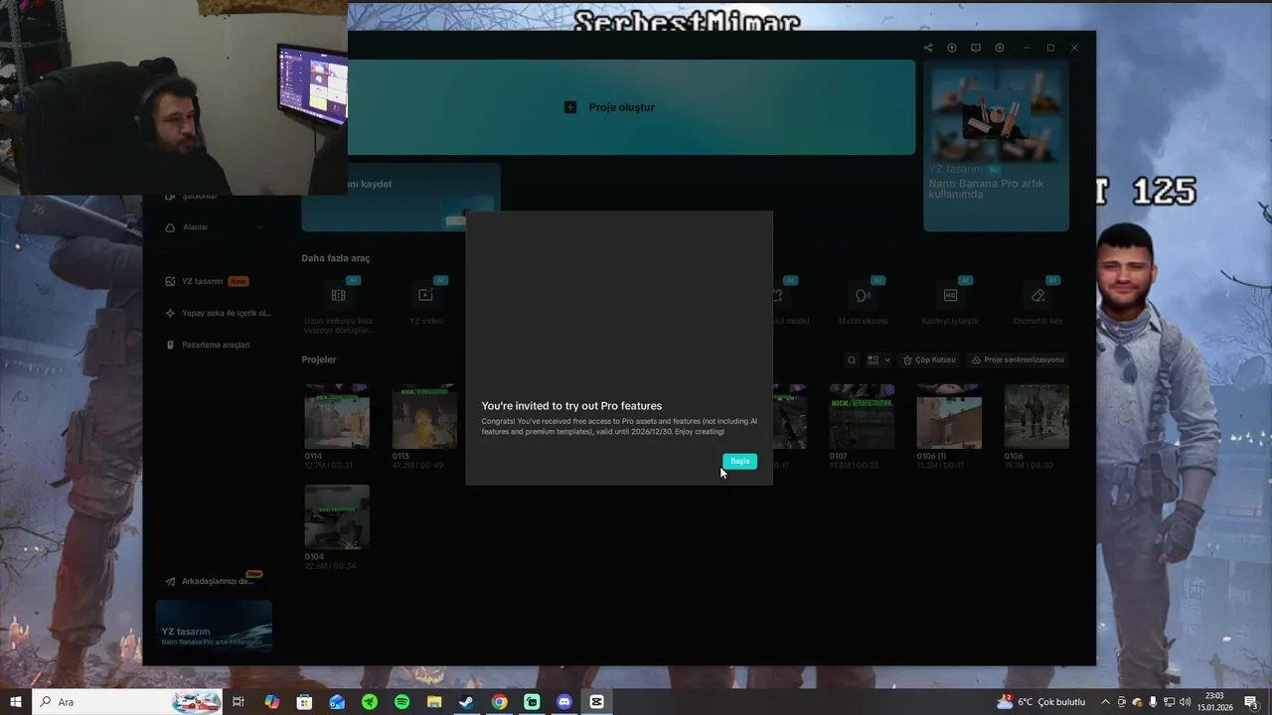
Task: Show hidden tray icons chevron
Action: [1105, 702]
